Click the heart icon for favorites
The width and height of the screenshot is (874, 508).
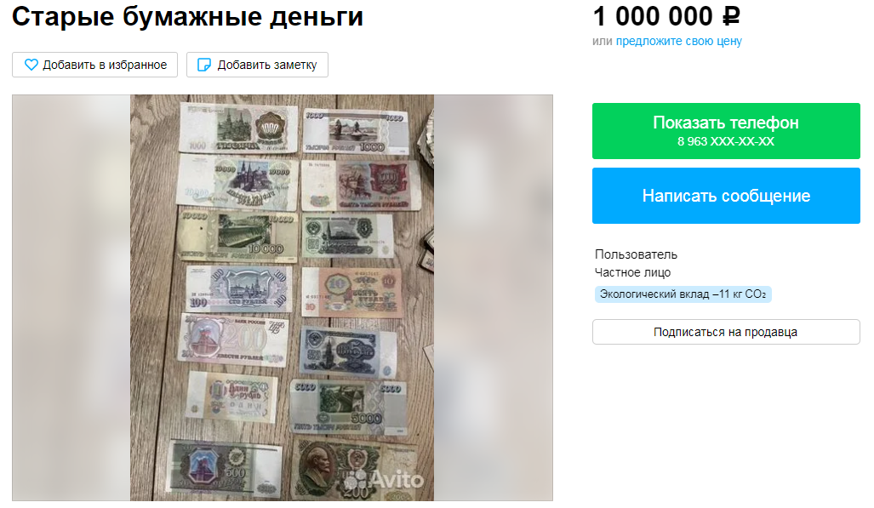pos(31,65)
